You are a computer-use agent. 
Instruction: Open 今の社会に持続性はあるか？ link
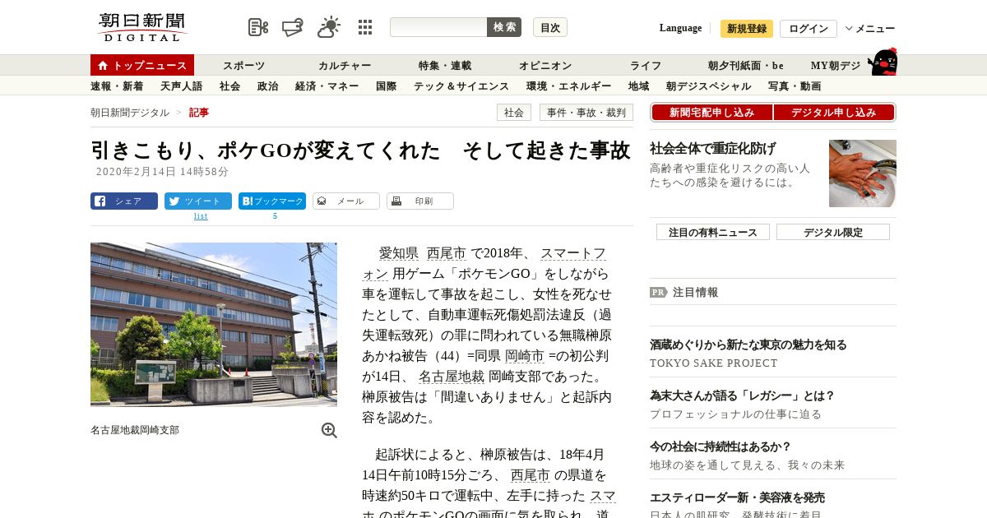[x=721, y=446]
